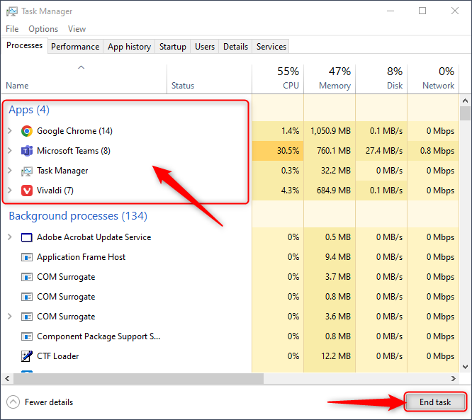Click the 30.5% CPU cell for Teams
The height and width of the screenshot is (420, 472).
point(278,151)
